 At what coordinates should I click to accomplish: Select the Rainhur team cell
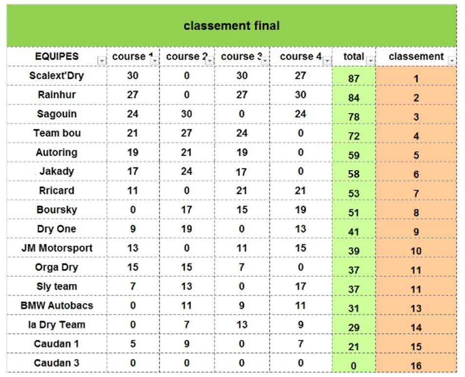[57, 95]
